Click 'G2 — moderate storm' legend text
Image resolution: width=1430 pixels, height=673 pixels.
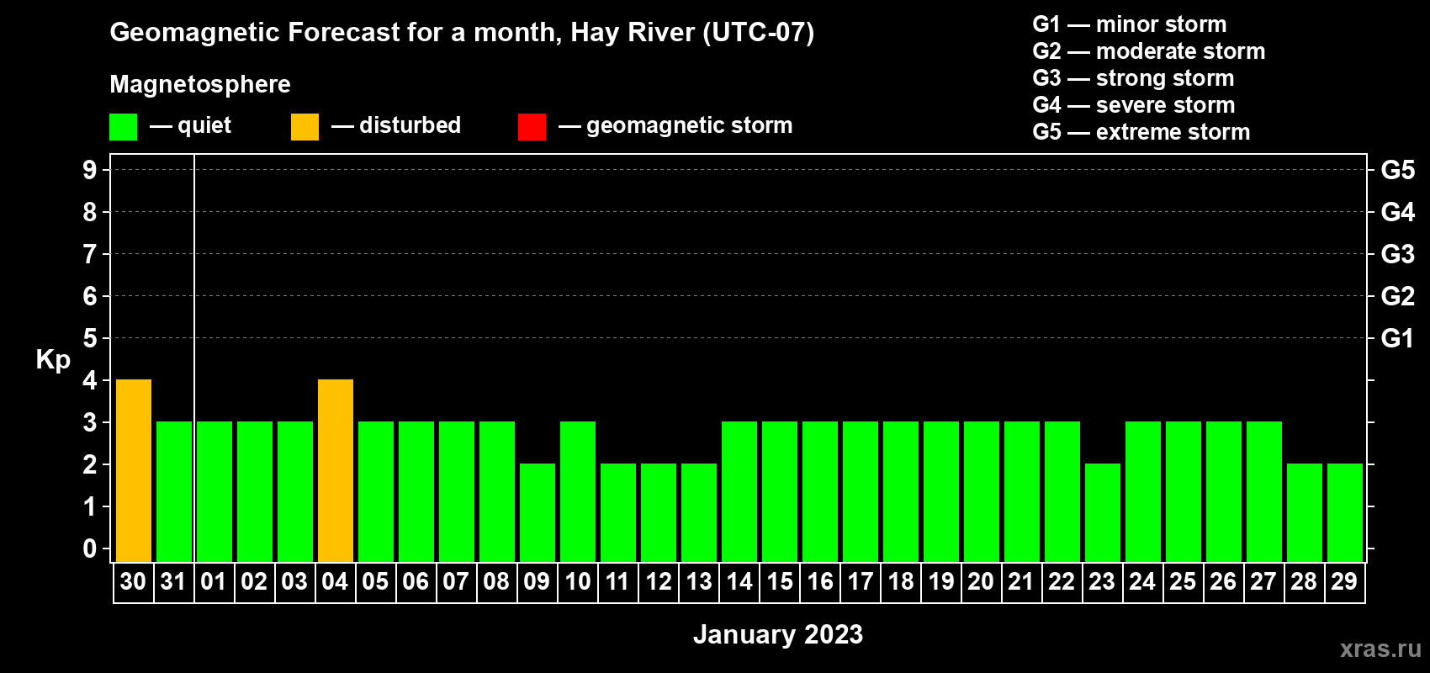(x=1149, y=51)
